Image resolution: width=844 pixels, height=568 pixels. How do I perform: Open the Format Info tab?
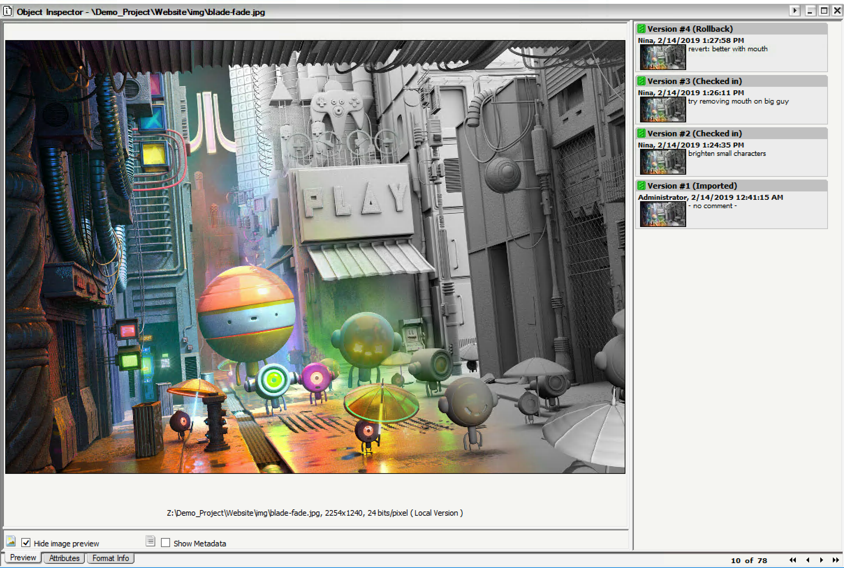[x=111, y=558]
